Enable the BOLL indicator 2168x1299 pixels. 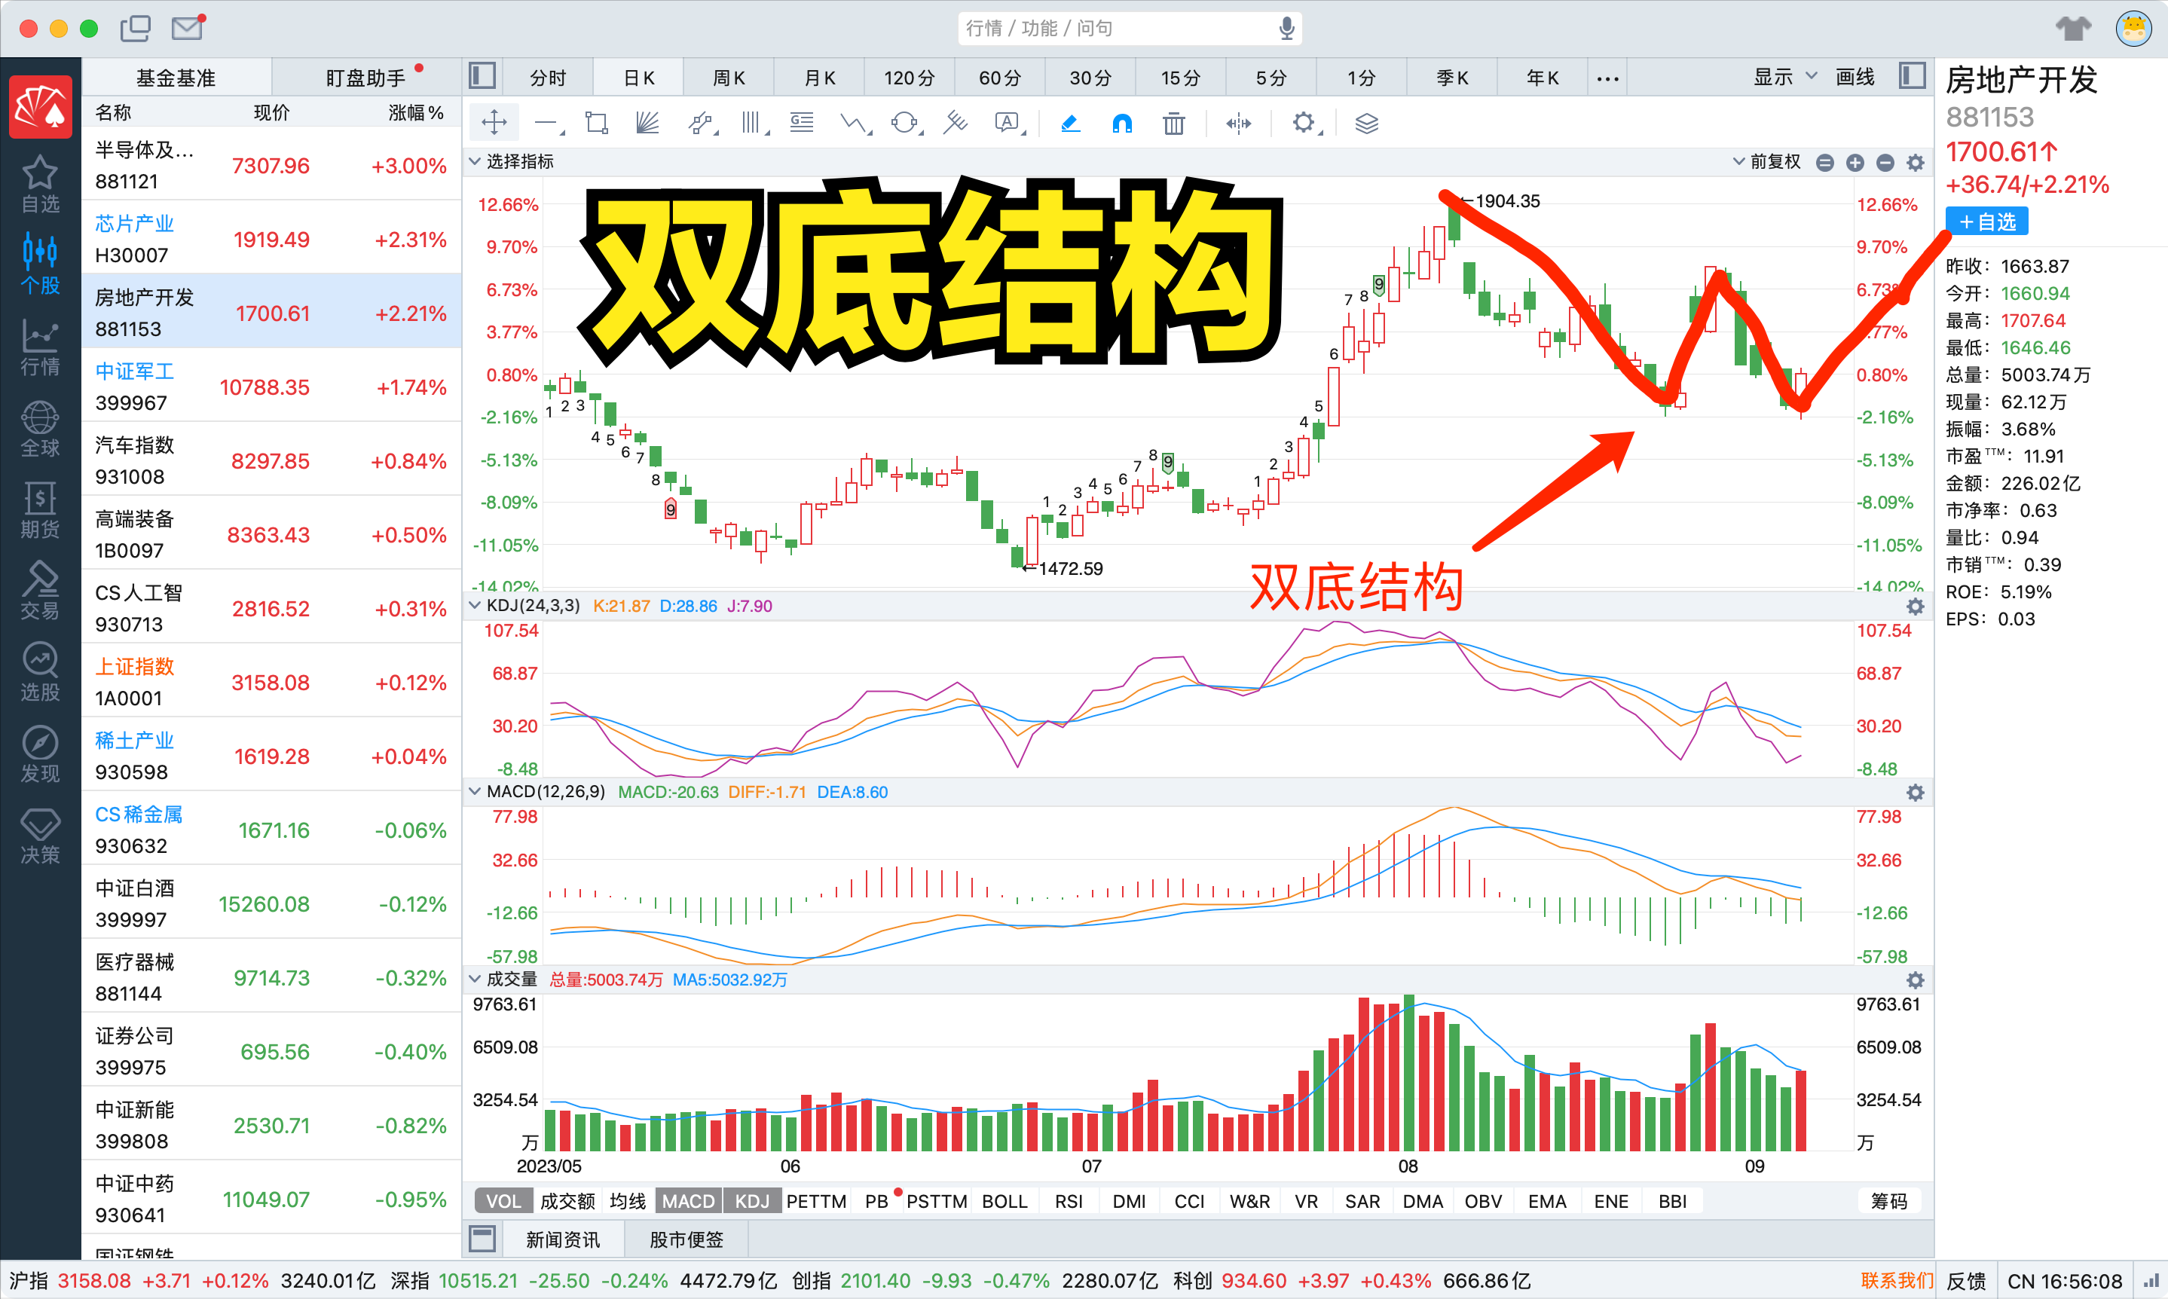pos(1004,1201)
